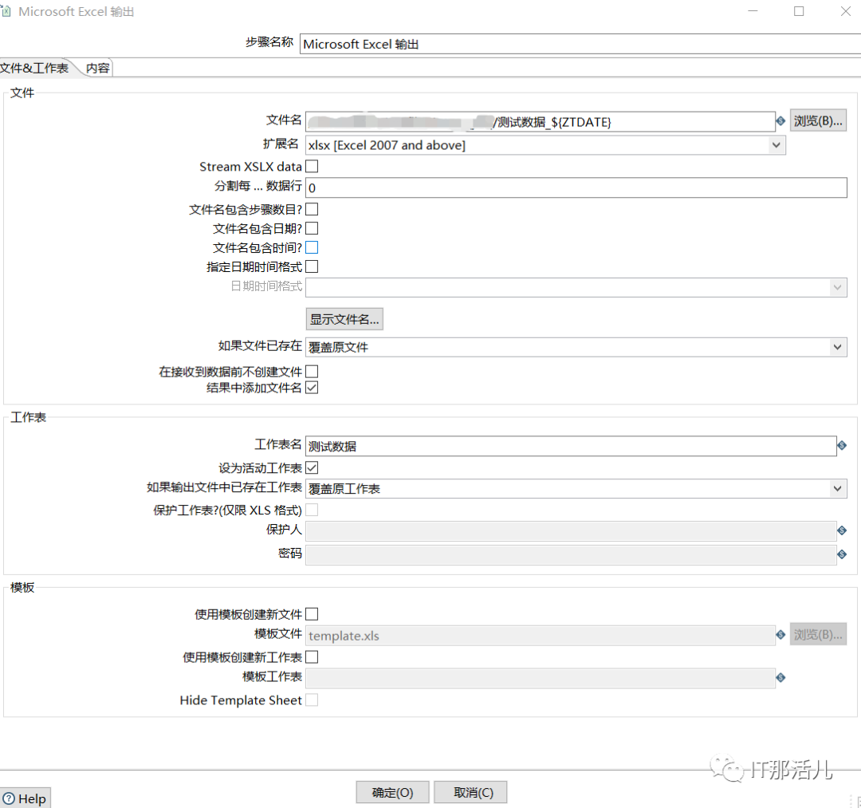Screen dimensions: 861x808
Task: Switch to the 文件&工作表 tab
Action: pos(34,68)
